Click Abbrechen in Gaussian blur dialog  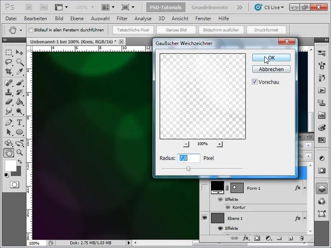coord(271,69)
